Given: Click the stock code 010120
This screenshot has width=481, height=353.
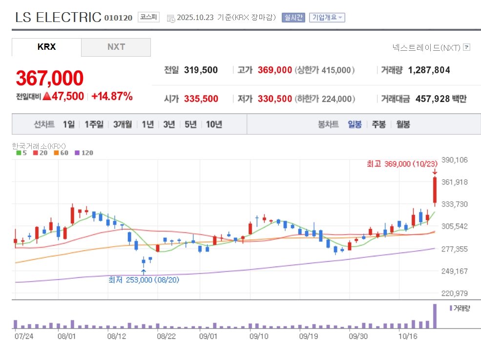Looking at the screenshot, I should [x=118, y=18].
